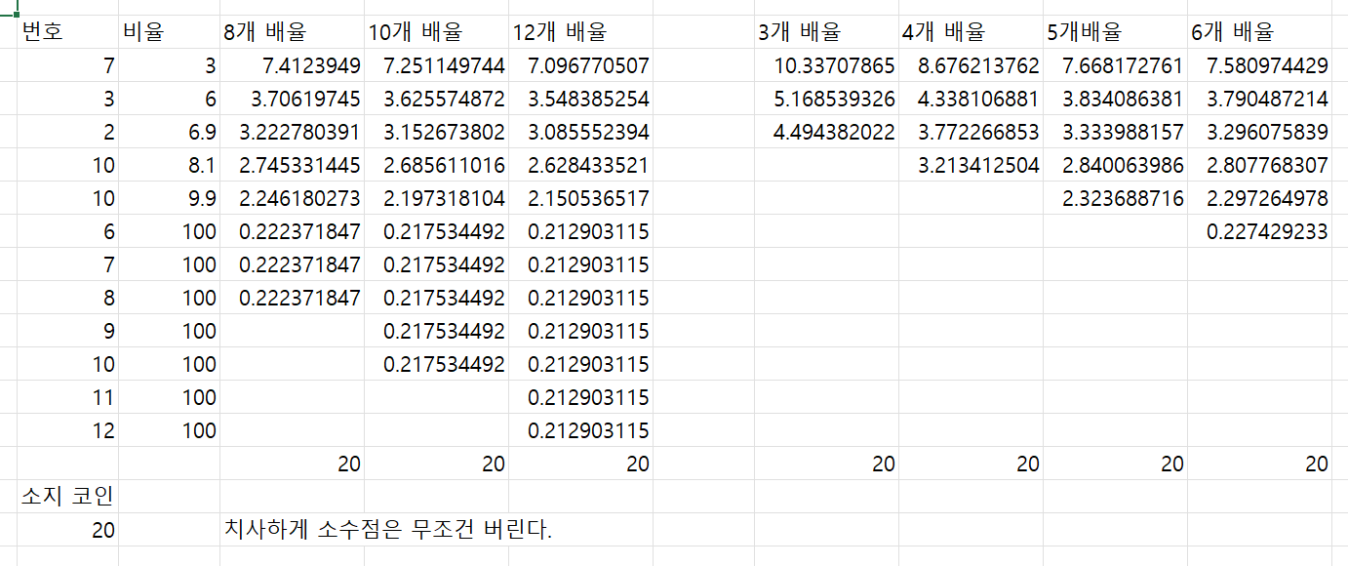This screenshot has height=566, width=1348.
Task: Select the total 20 under 12개 배율
Action: [581, 465]
